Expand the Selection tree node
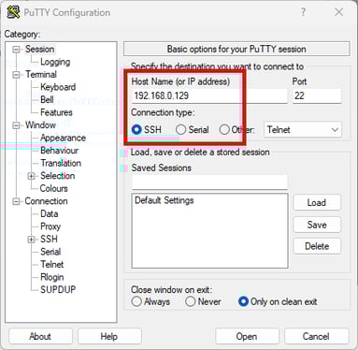 (31, 176)
